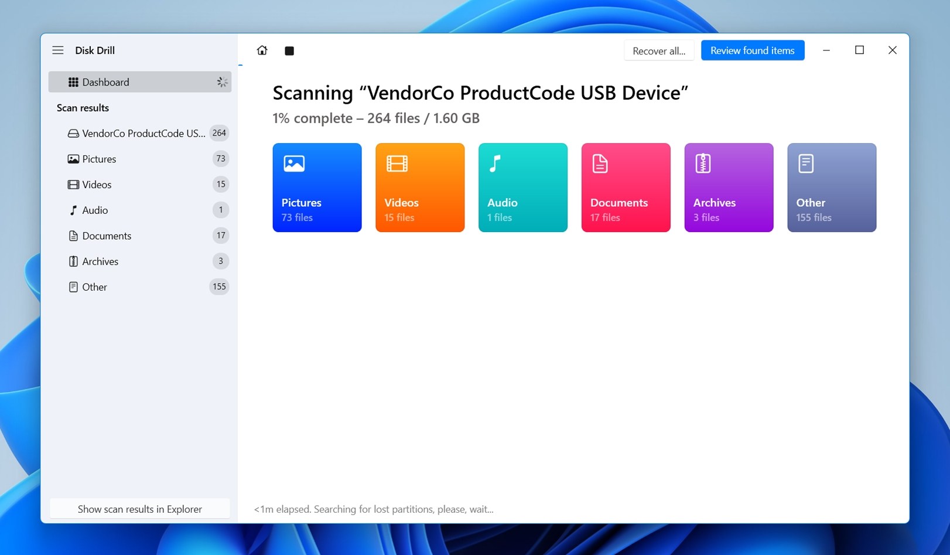
Task: Open the Other 155 files card
Action: tap(832, 188)
